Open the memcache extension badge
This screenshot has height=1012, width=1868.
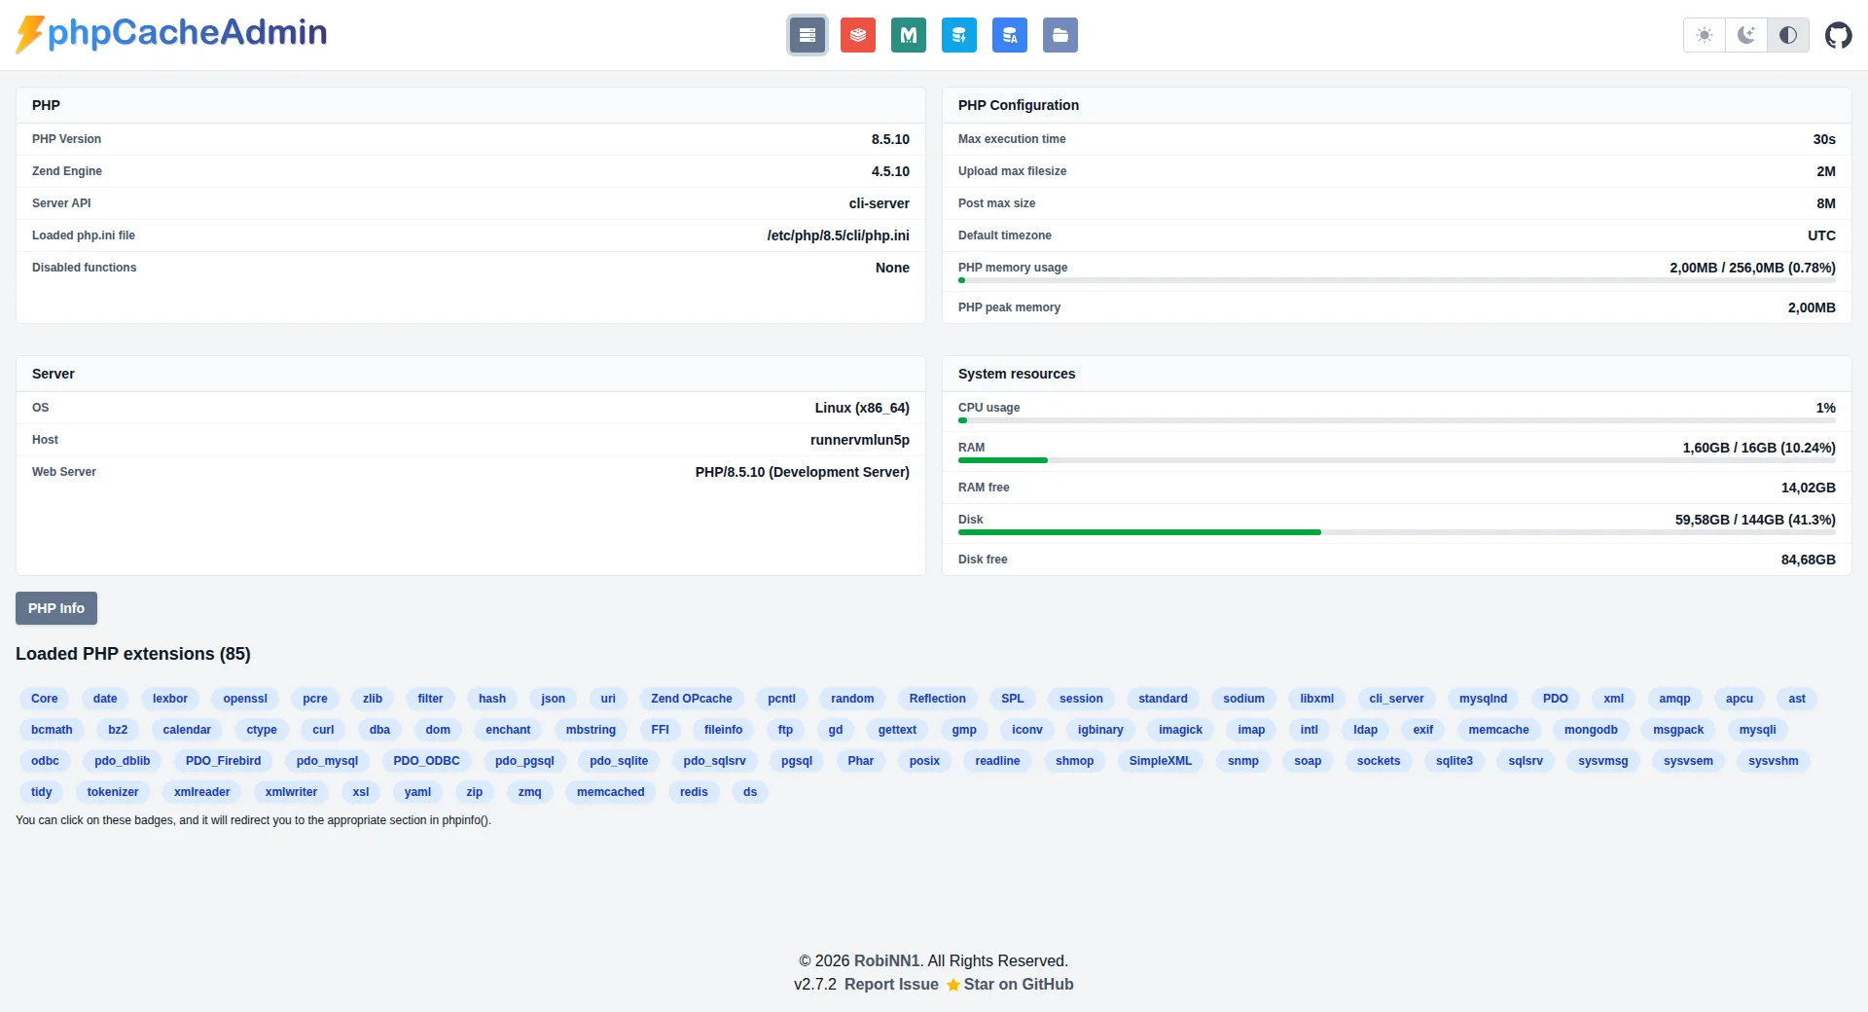1498,730
